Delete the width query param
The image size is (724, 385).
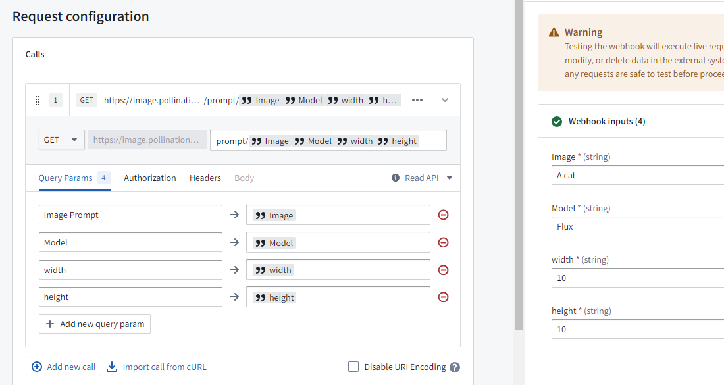tap(444, 270)
